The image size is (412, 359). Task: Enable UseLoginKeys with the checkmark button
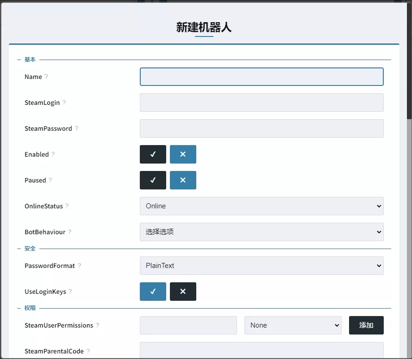(x=153, y=292)
